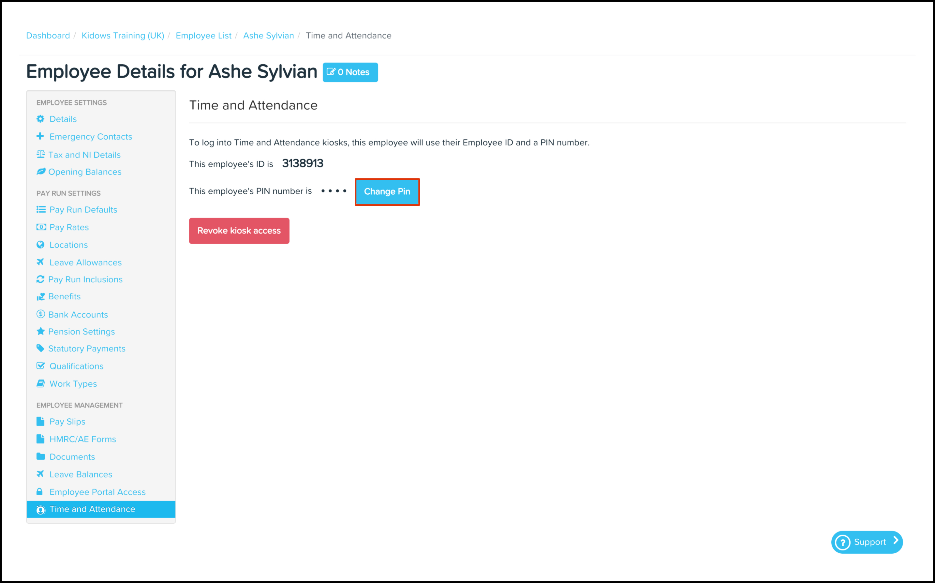Open Bank Accounts settings page
The height and width of the screenshot is (583, 935).
click(x=78, y=315)
